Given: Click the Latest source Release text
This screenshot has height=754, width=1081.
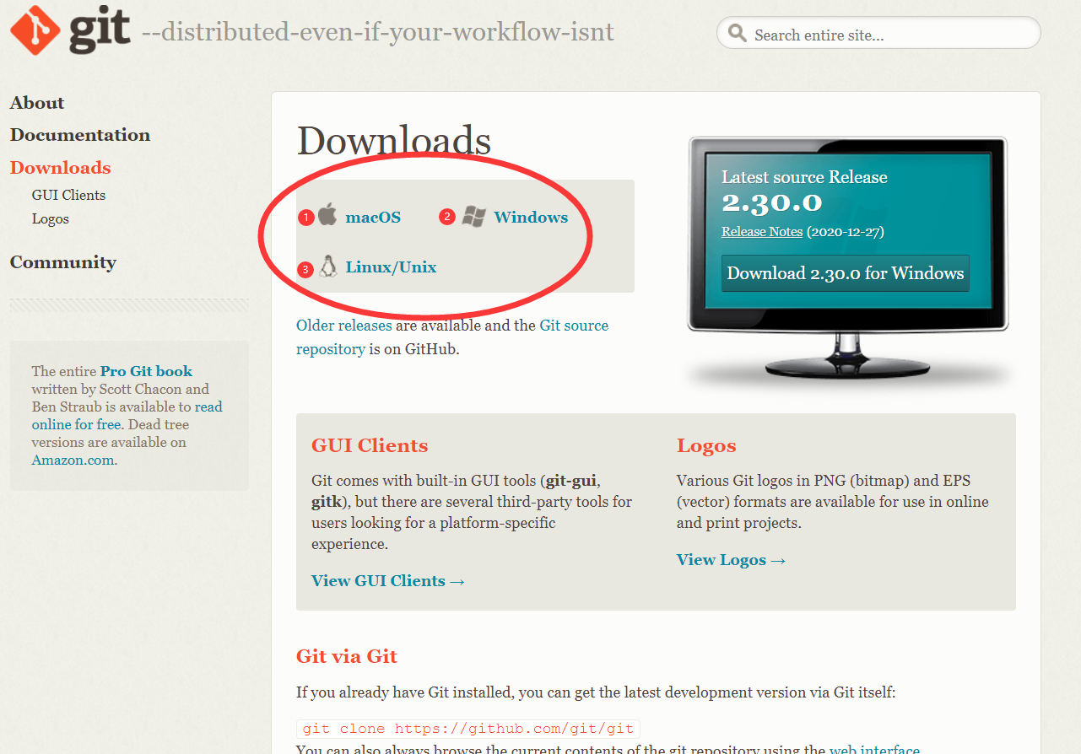Looking at the screenshot, I should tap(804, 177).
